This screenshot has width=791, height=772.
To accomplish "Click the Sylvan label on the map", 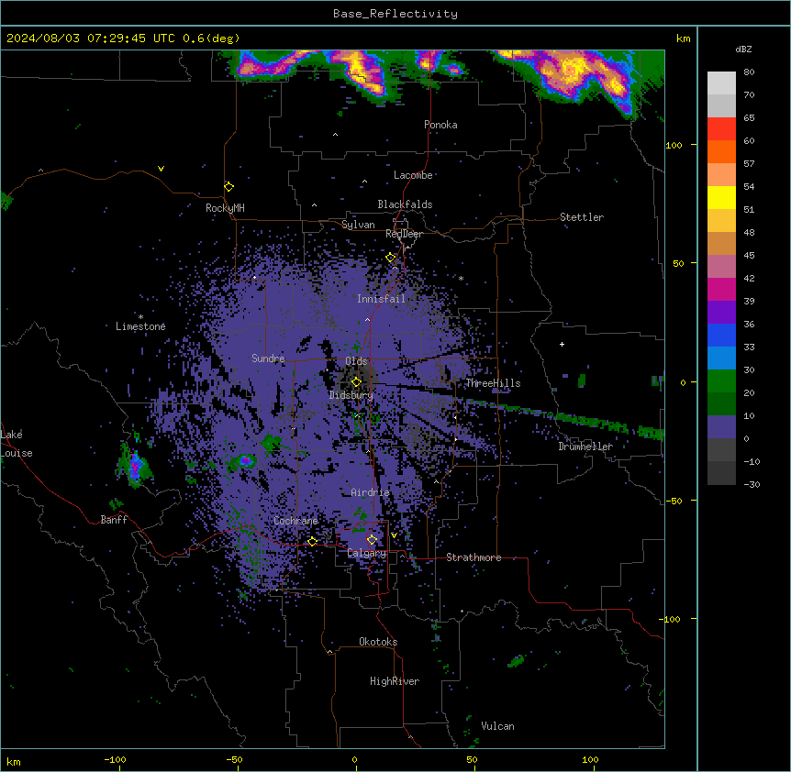I will [x=358, y=225].
